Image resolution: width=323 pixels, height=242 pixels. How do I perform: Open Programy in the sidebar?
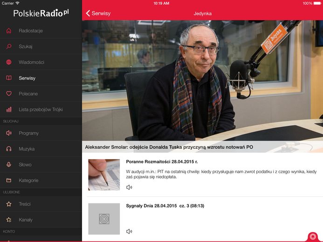tap(41, 133)
